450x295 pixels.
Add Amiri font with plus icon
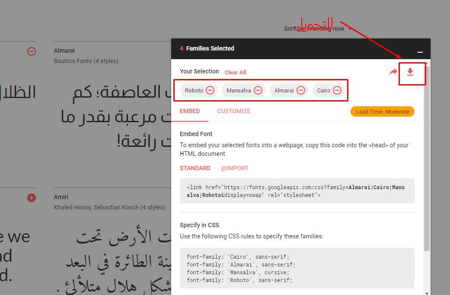pos(32,198)
